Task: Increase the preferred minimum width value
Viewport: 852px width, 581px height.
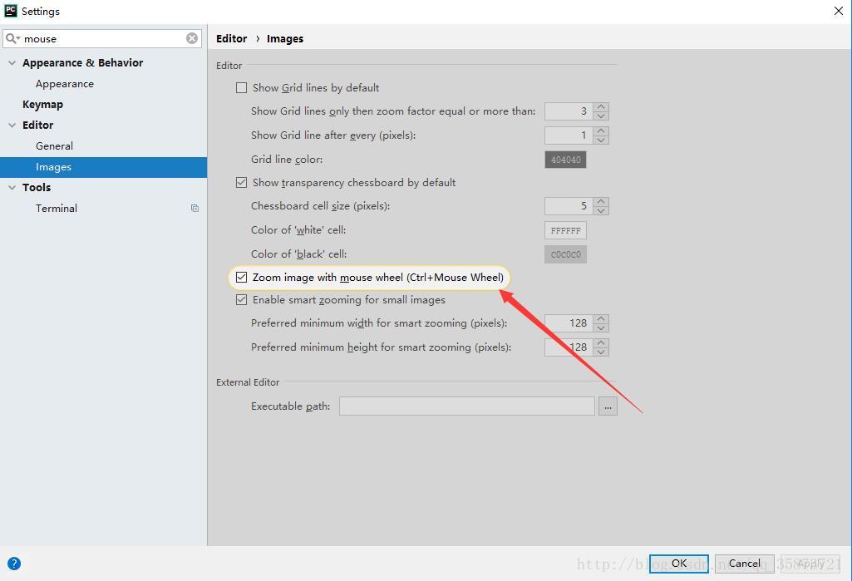Action: [x=601, y=318]
